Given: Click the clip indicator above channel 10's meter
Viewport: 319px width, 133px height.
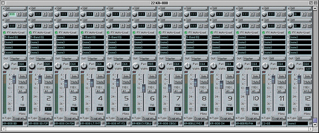Looking at the screenshot, I should 238,72.
